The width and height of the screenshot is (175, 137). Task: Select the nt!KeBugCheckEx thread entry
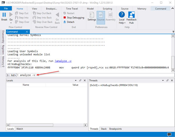[114, 85]
